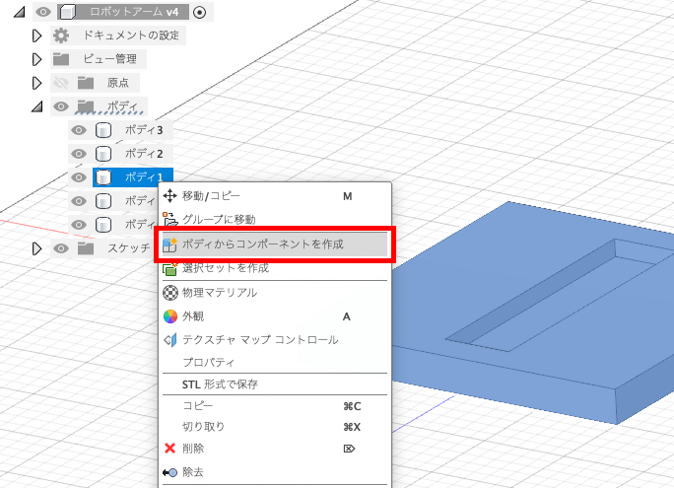Toggle eye icon of body row below ボディ1
The height and width of the screenshot is (488, 674).
click(x=79, y=201)
